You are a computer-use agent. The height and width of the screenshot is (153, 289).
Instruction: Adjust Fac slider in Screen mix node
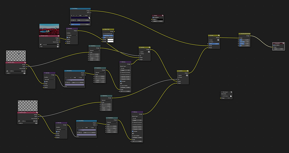tap(214, 44)
